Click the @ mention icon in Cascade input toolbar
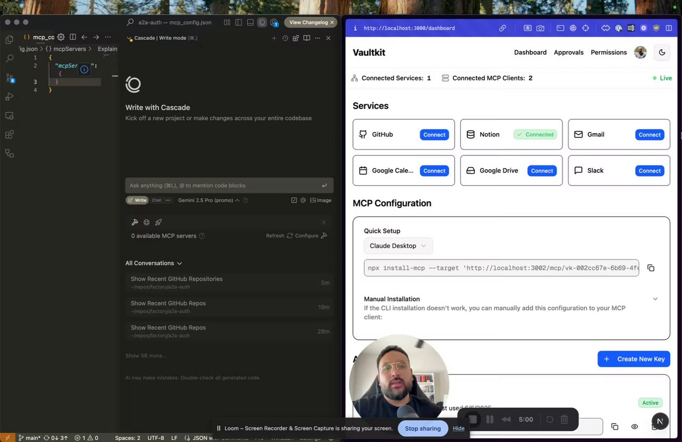Screen dimensions: 682x442 pyautogui.click(x=303, y=200)
